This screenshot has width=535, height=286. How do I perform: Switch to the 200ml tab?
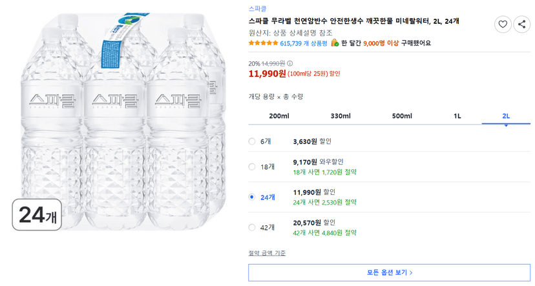point(278,116)
